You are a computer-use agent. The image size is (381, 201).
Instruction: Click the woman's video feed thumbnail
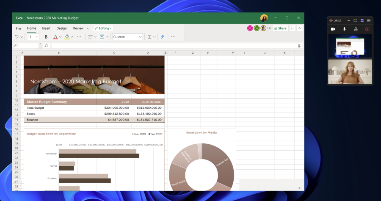[x=350, y=72]
